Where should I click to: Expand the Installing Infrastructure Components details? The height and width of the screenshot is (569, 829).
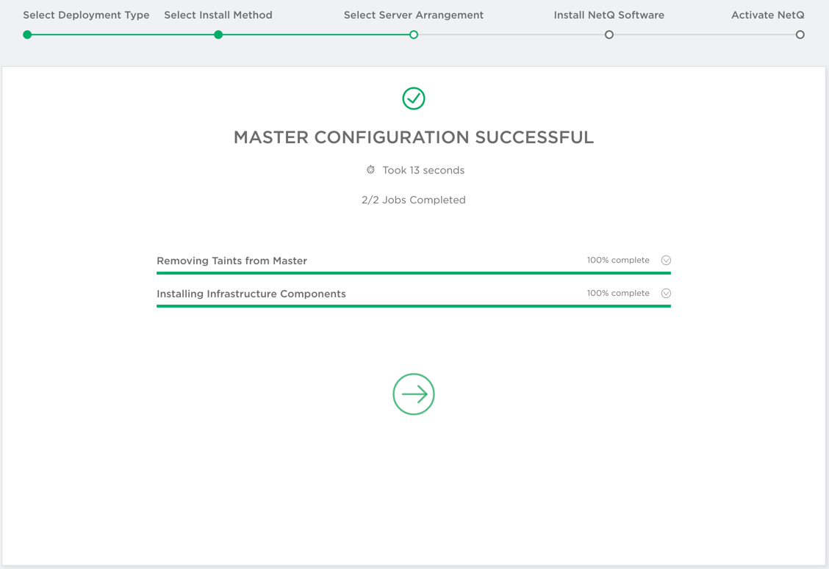[666, 293]
